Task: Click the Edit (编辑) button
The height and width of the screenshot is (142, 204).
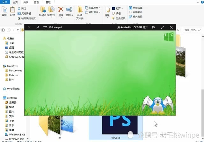Action: point(117,13)
